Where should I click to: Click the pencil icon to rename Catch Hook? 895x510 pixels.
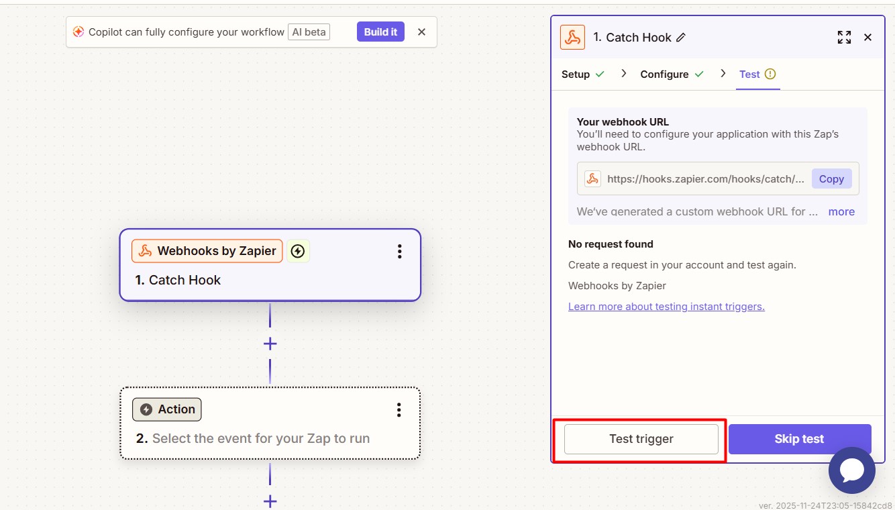[681, 38]
